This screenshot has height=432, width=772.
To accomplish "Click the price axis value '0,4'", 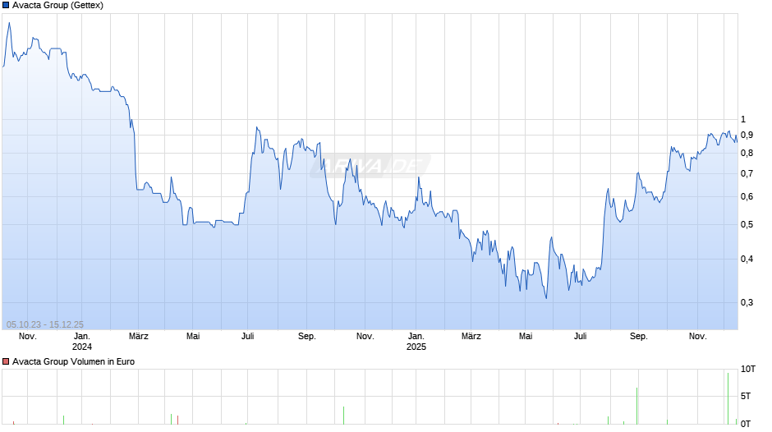I will tap(747, 259).
